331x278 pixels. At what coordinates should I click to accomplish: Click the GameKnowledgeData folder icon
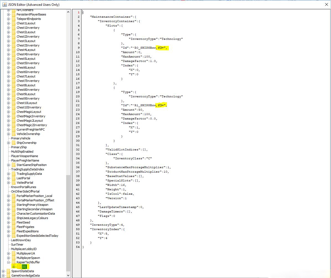pos(8,276)
